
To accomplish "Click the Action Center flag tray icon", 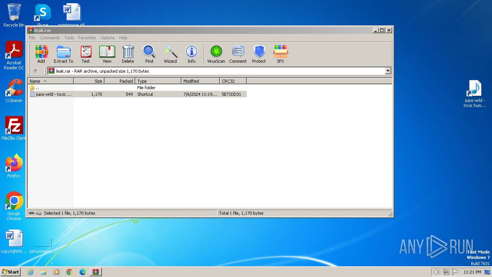I will [456, 272].
